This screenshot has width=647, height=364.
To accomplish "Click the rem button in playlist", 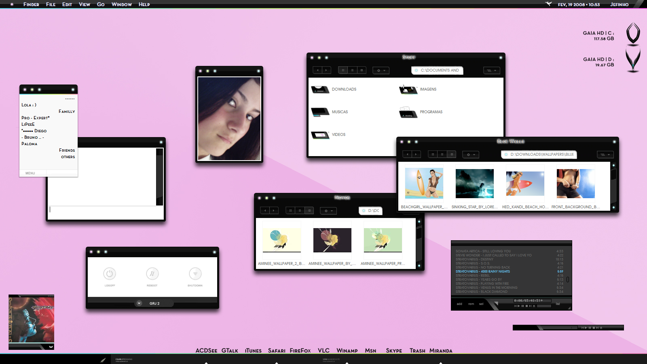I will click(471, 304).
